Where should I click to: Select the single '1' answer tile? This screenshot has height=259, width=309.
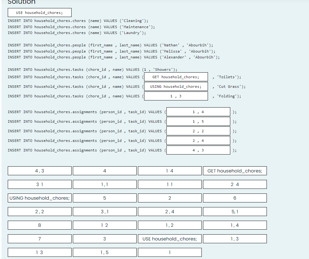[170, 252]
